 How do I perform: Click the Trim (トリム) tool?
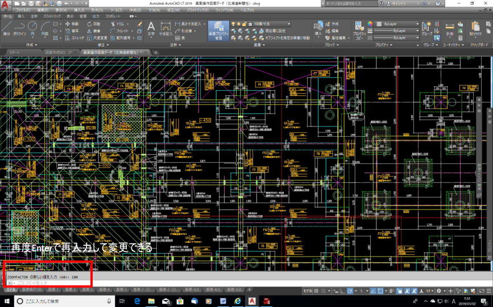pyautogui.click(x=118, y=24)
